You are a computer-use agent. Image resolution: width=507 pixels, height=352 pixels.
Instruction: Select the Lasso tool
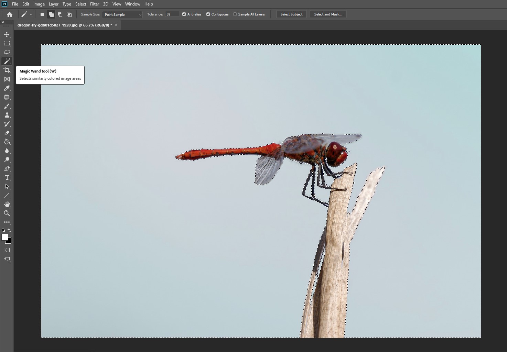pos(7,52)
